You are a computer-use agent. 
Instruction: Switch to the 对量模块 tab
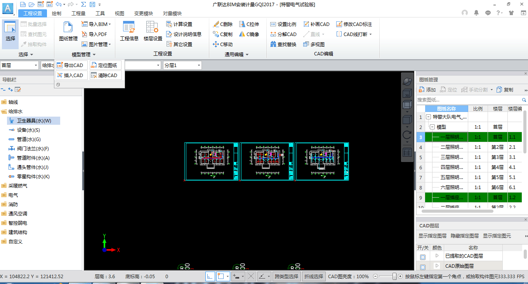(x=172, y=13)
